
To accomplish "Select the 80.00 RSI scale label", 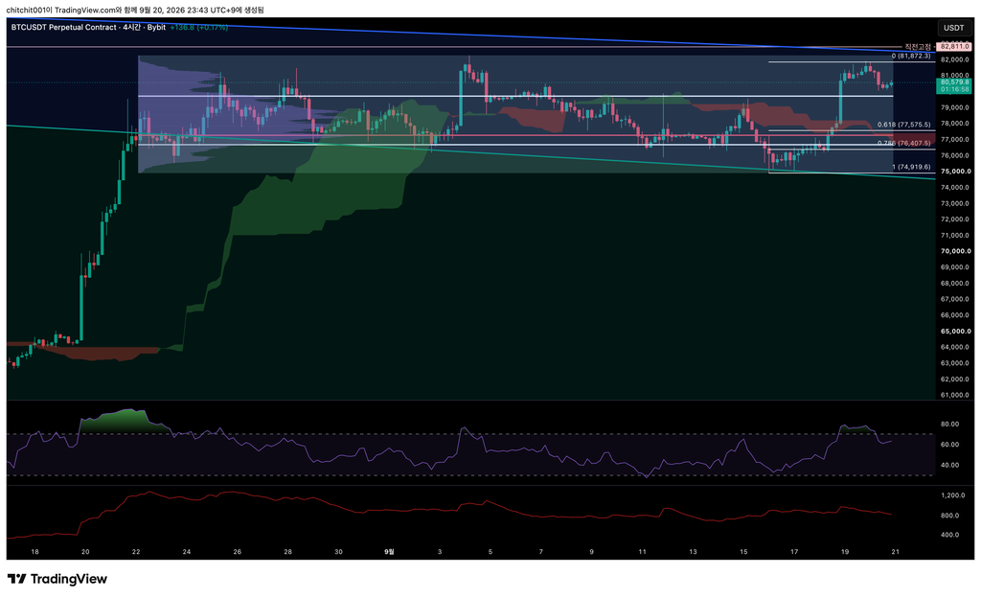I will pos(949,425).
